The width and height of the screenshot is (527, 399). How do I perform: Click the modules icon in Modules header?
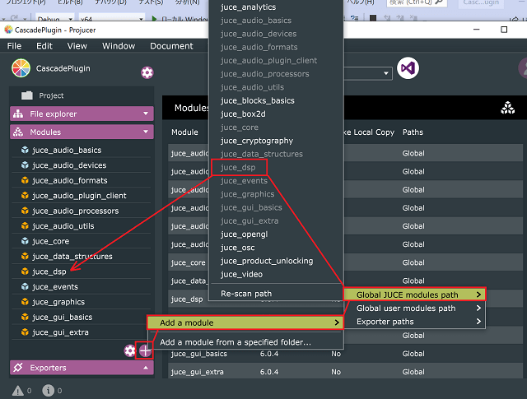507,108
